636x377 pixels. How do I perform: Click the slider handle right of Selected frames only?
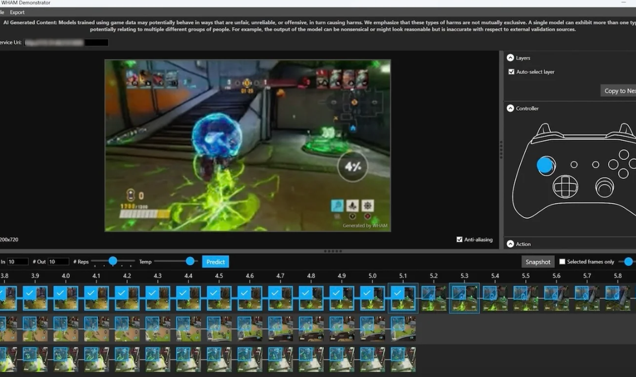628,262
